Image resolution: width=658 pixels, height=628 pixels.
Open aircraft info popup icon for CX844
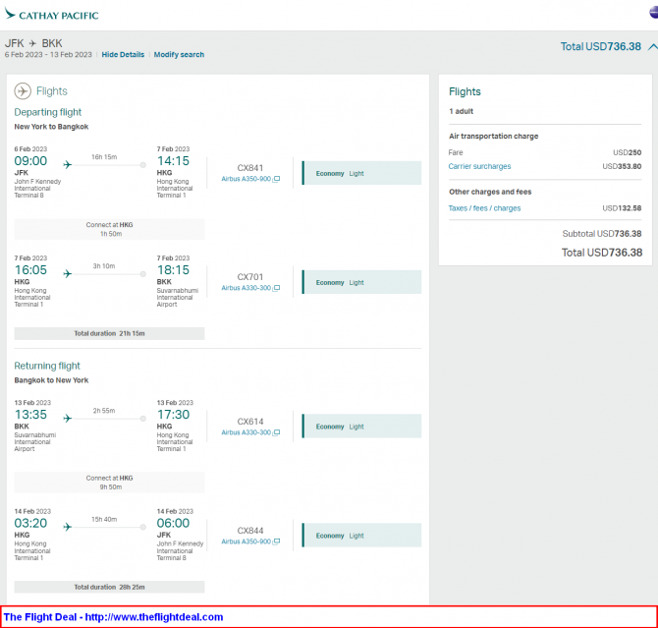click(x=276, y=542)
